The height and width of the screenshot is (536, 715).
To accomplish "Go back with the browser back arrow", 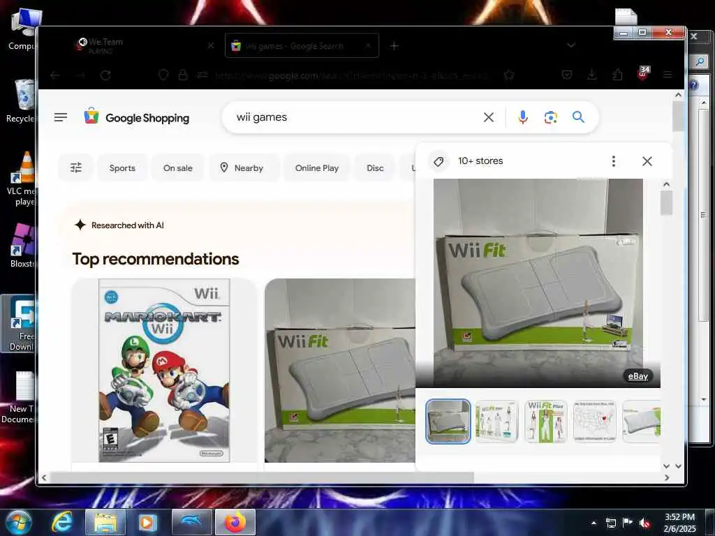I will click(55, 75).
